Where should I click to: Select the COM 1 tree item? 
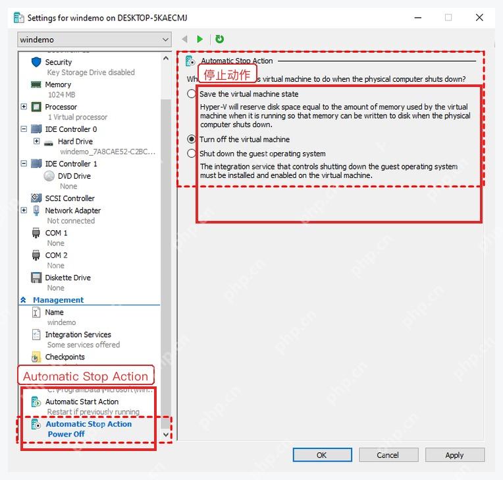(x=56, y=233)
